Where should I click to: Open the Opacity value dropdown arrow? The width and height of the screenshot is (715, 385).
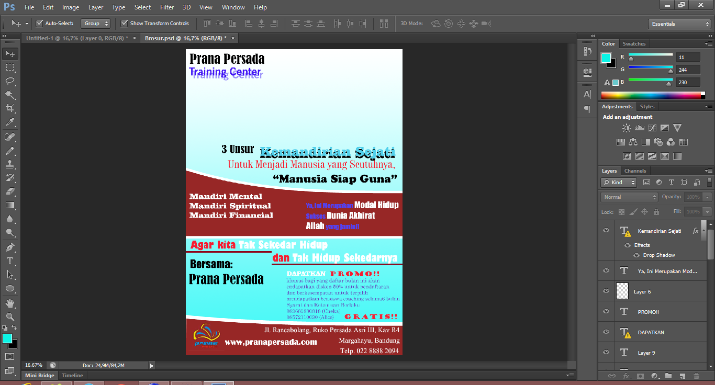pyautogui.click(x=708, y=197)
